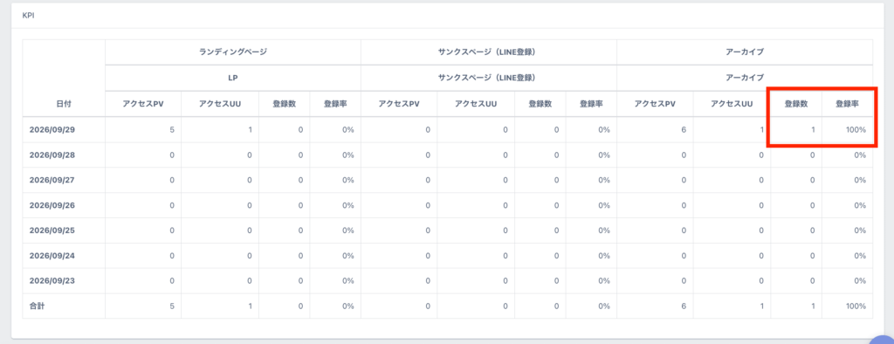894x344 pixels.
Task: Click サンクスページ アクセスPV 0 on 2026/09/27
Action: pos(428,180)
